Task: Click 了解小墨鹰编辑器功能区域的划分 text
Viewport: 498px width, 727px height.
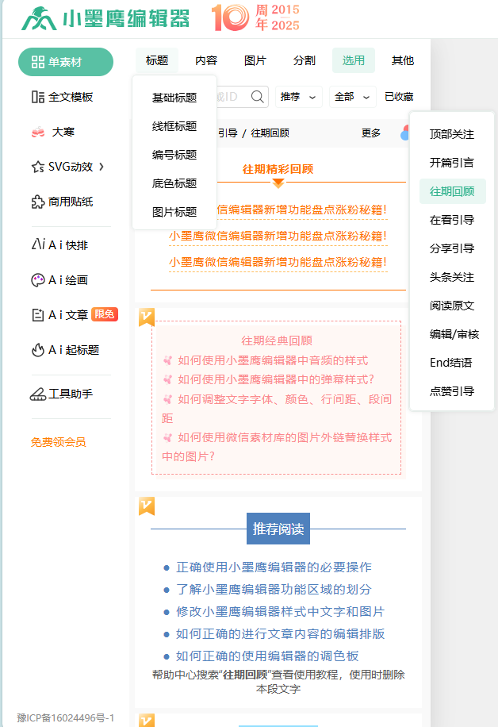Action: (x=274, y=589)
